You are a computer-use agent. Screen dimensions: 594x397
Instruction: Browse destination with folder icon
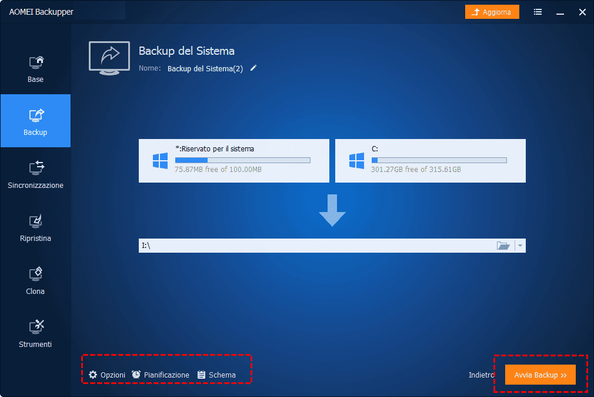click(x=503, y=246)
